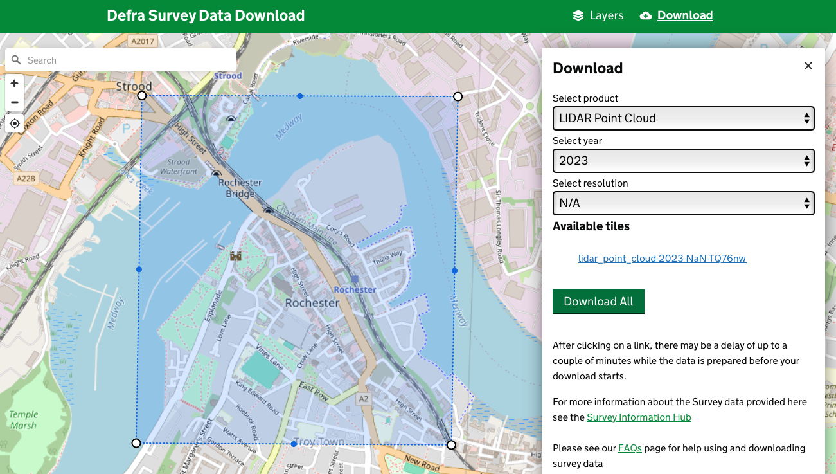Click right edge midpoint of selection box
Viewport: 836px width, 474px height.
click(x=454, y=271)
